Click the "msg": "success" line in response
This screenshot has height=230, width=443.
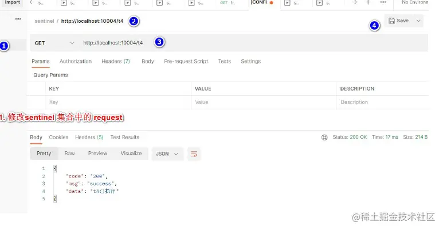(91, 184)
